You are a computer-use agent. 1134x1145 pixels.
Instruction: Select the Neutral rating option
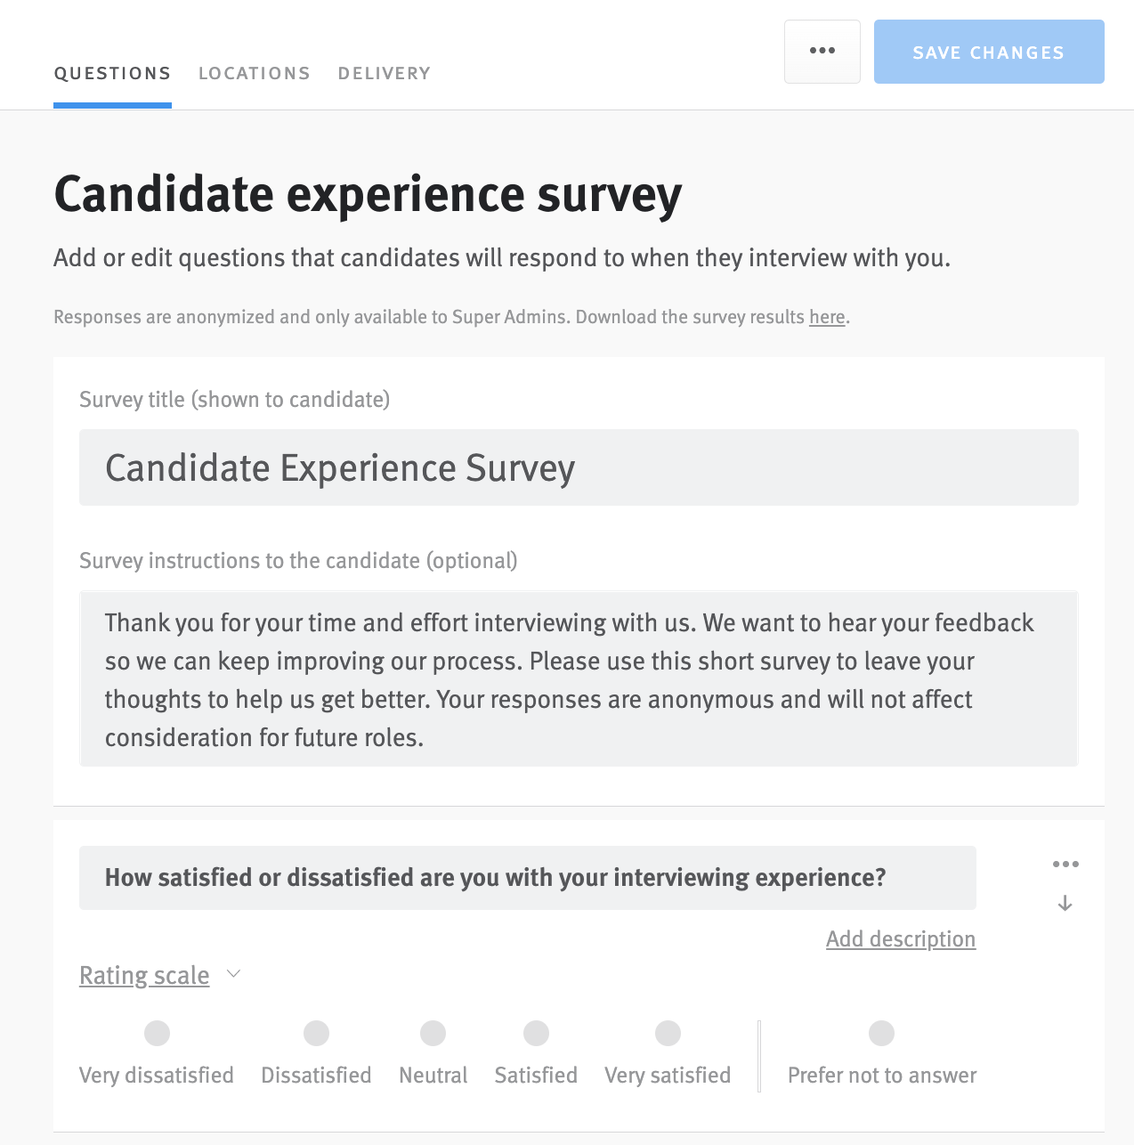click(x=433, y=1033)
